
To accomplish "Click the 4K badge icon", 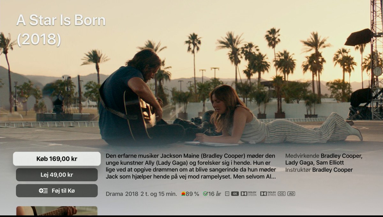I will click(235, 194).
